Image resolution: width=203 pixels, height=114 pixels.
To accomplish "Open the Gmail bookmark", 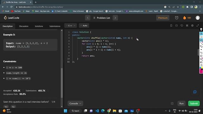I will (x=6, y=11).
